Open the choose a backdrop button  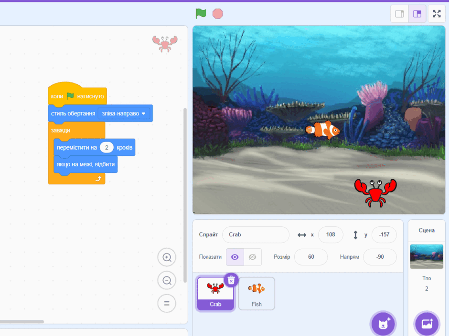(427, 324)
